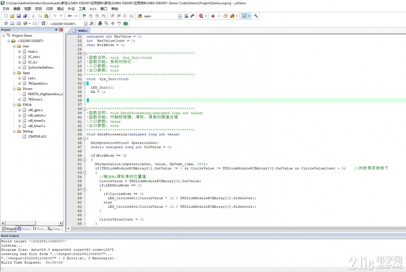
Task: Launch Incremental Find binoculars icon
Action: (x=192, y=16)
